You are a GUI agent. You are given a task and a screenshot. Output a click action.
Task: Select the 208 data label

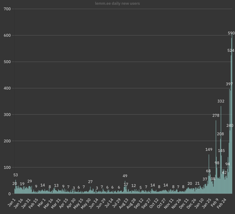pos(220,134)
